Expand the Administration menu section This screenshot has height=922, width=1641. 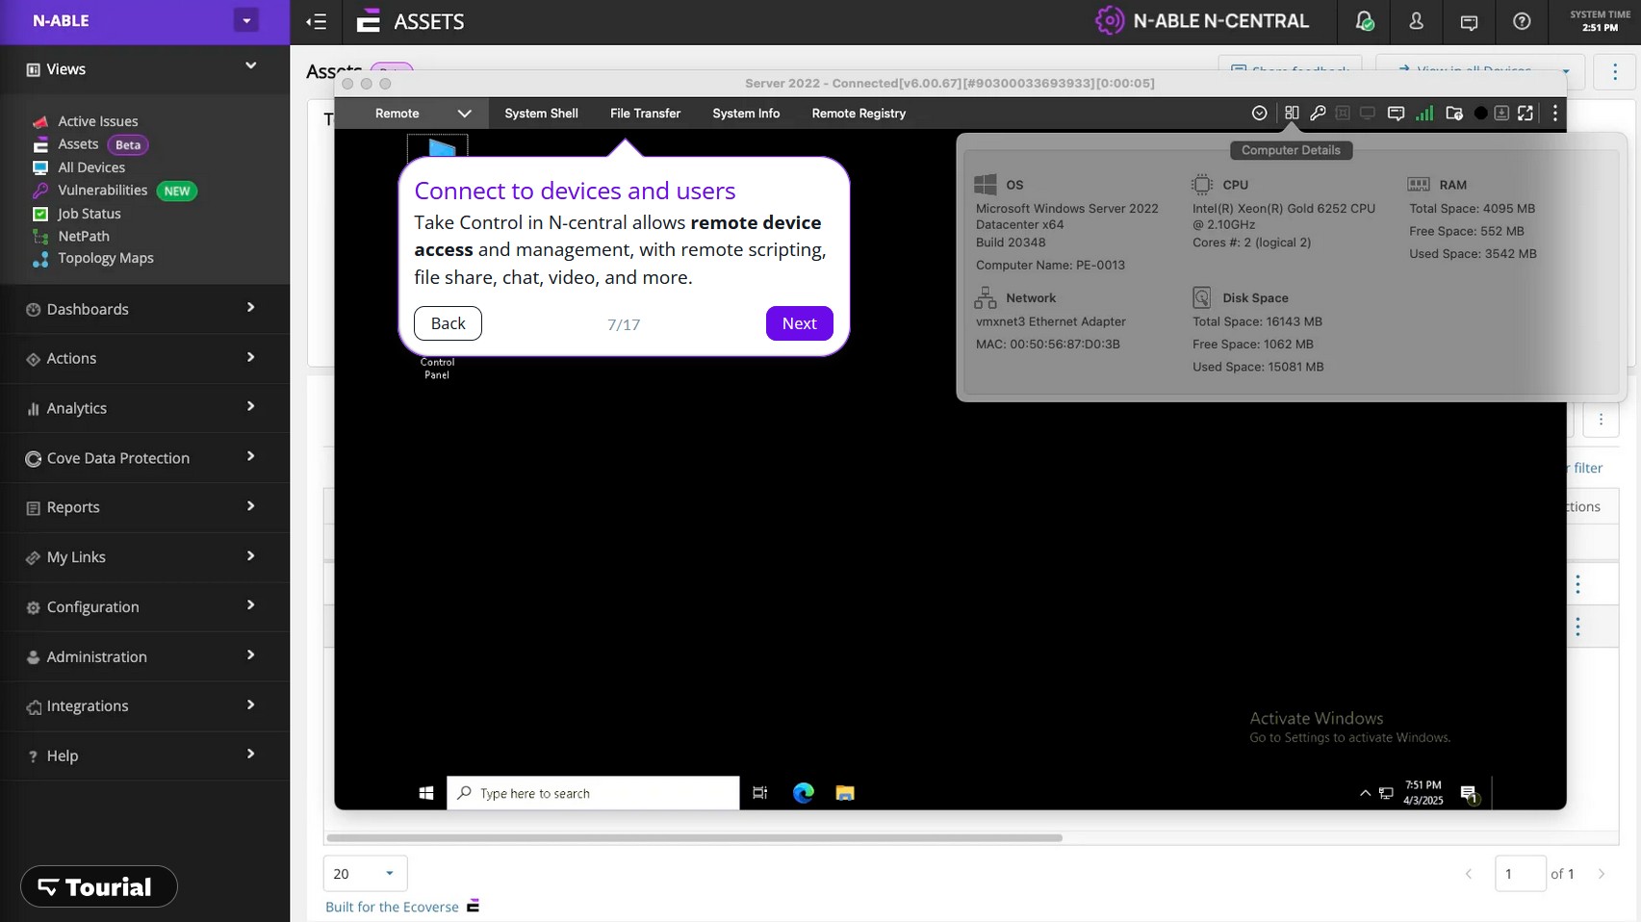pos(144,656)
